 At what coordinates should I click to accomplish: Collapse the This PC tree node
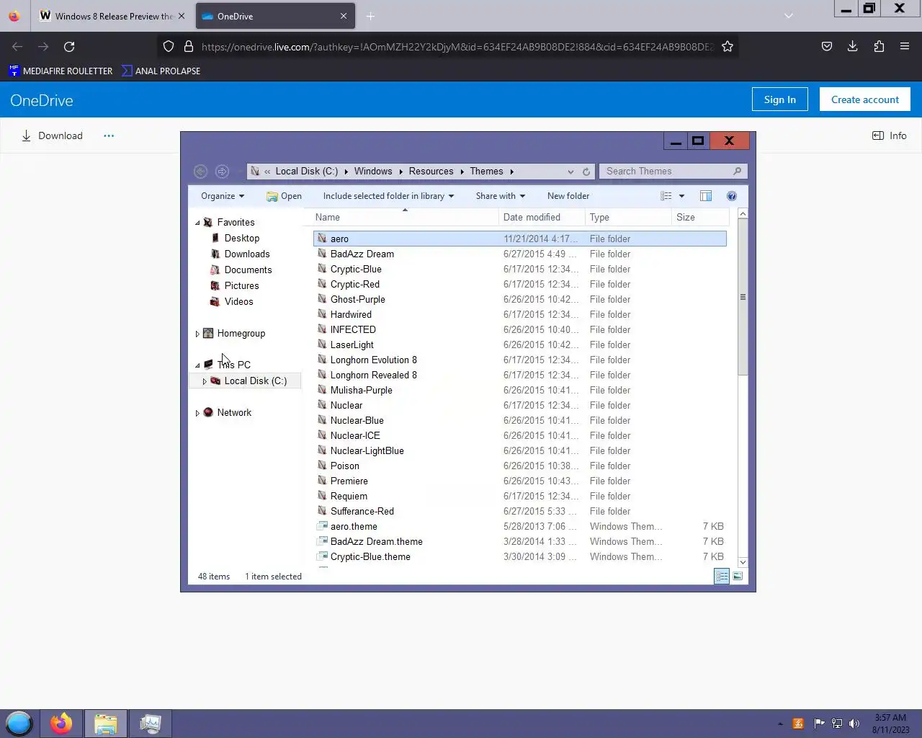pyautogui.click(x=197, y=365)
